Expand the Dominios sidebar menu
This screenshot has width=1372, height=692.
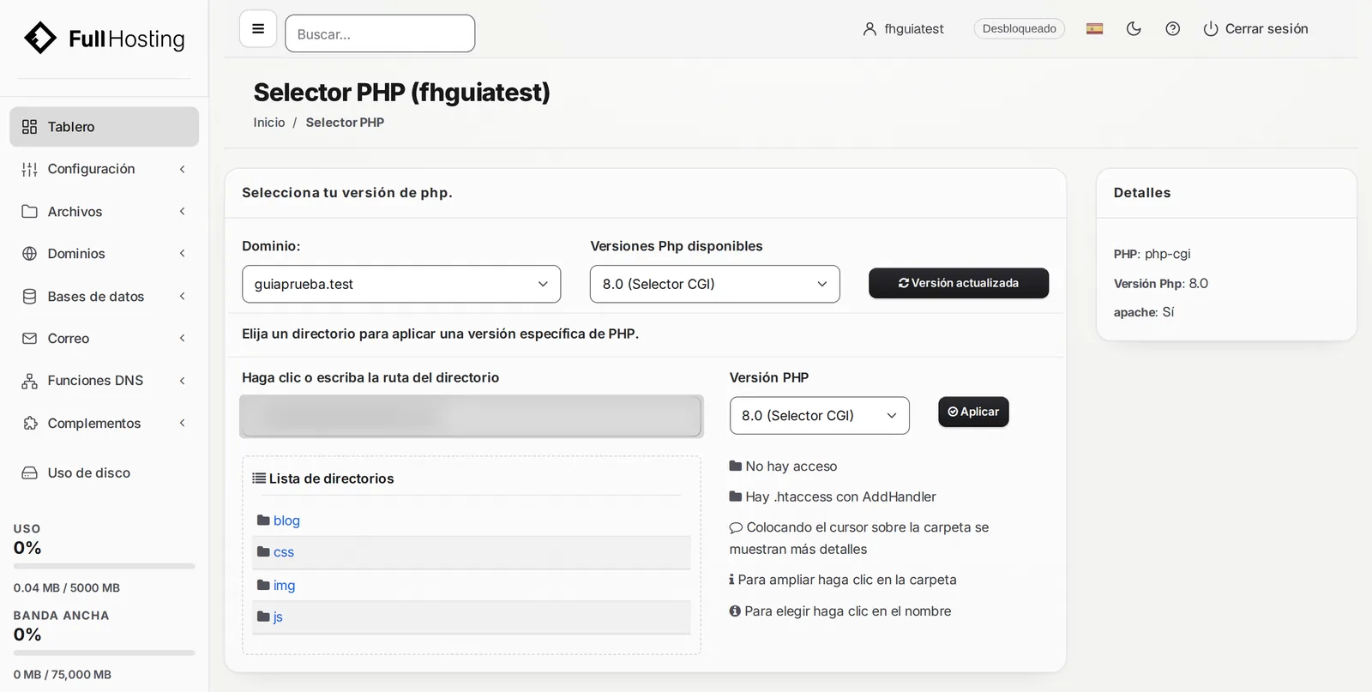[x=104, y=254]
